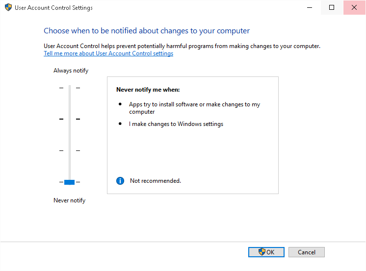Click the "Never notify me when:" heading
Viewport: 366px width, 271px height.
pos(148,90)
